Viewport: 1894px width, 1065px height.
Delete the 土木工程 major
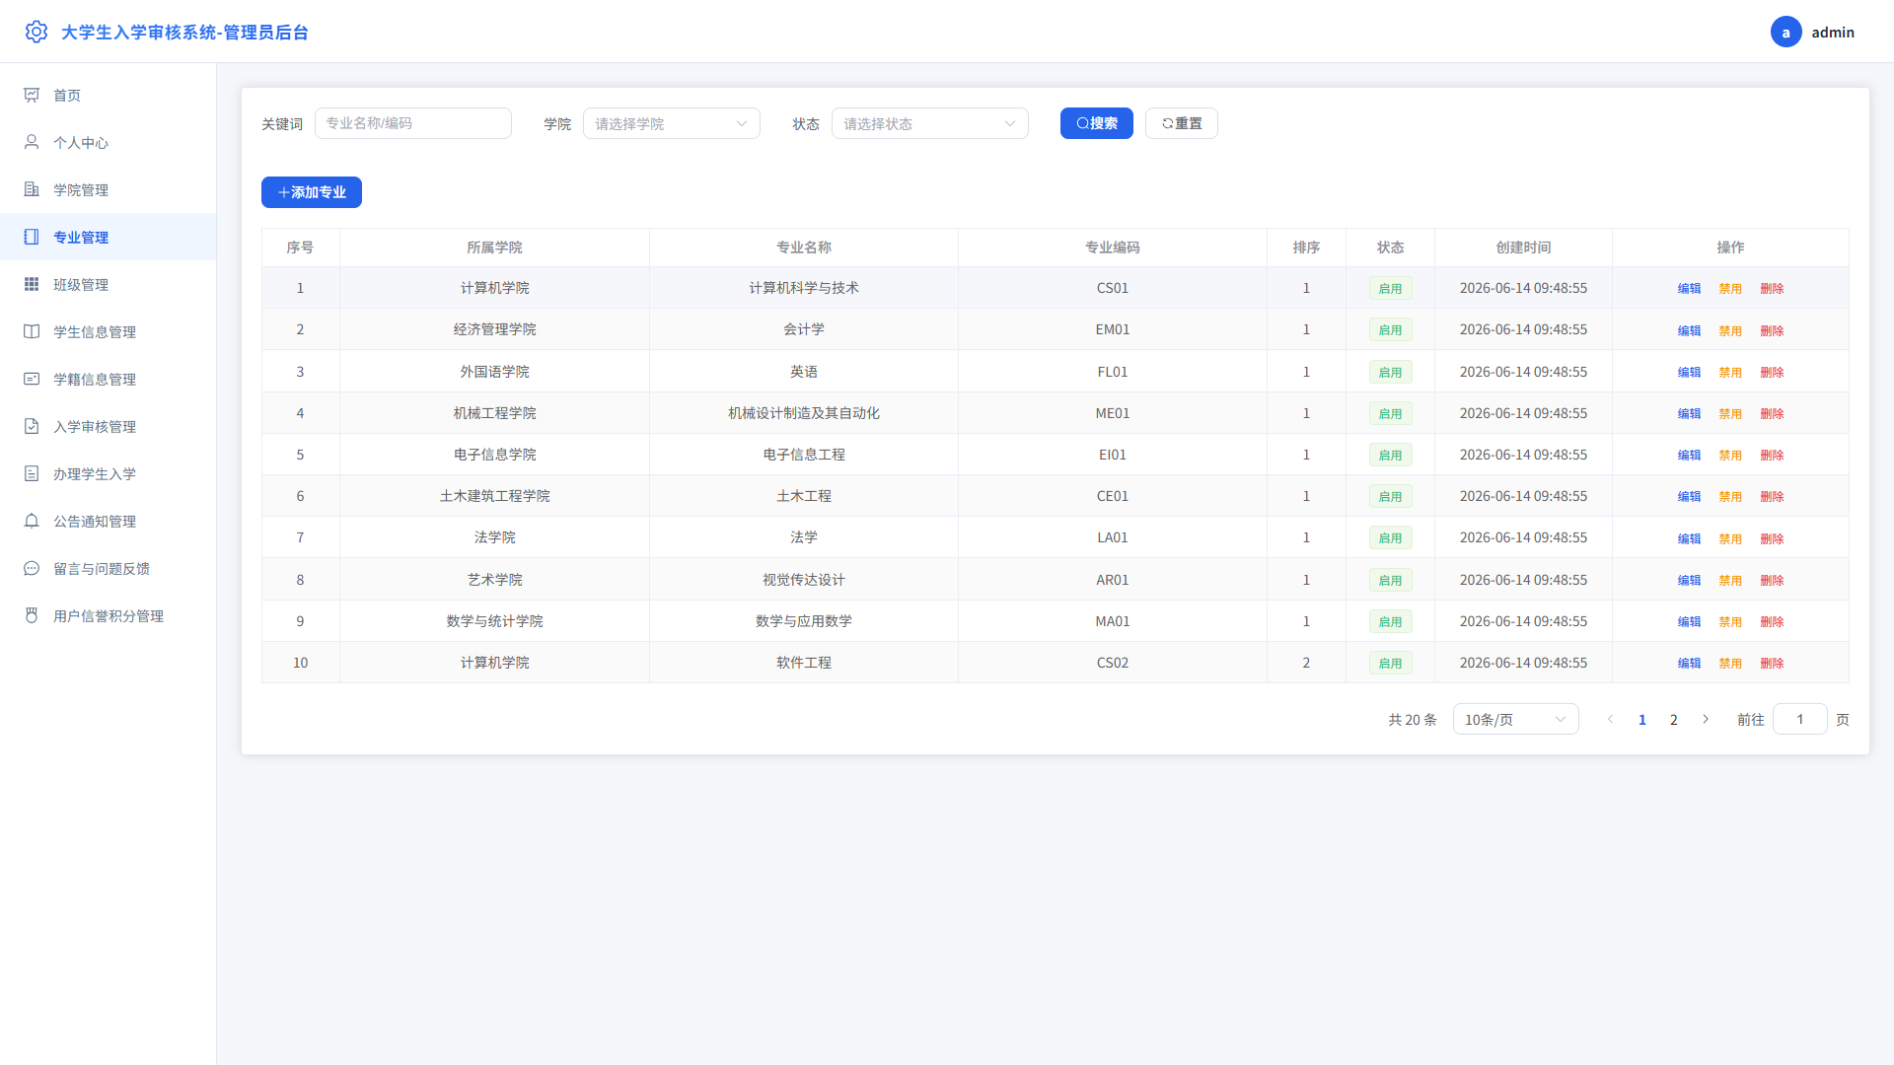click(x=1772, y=496)
